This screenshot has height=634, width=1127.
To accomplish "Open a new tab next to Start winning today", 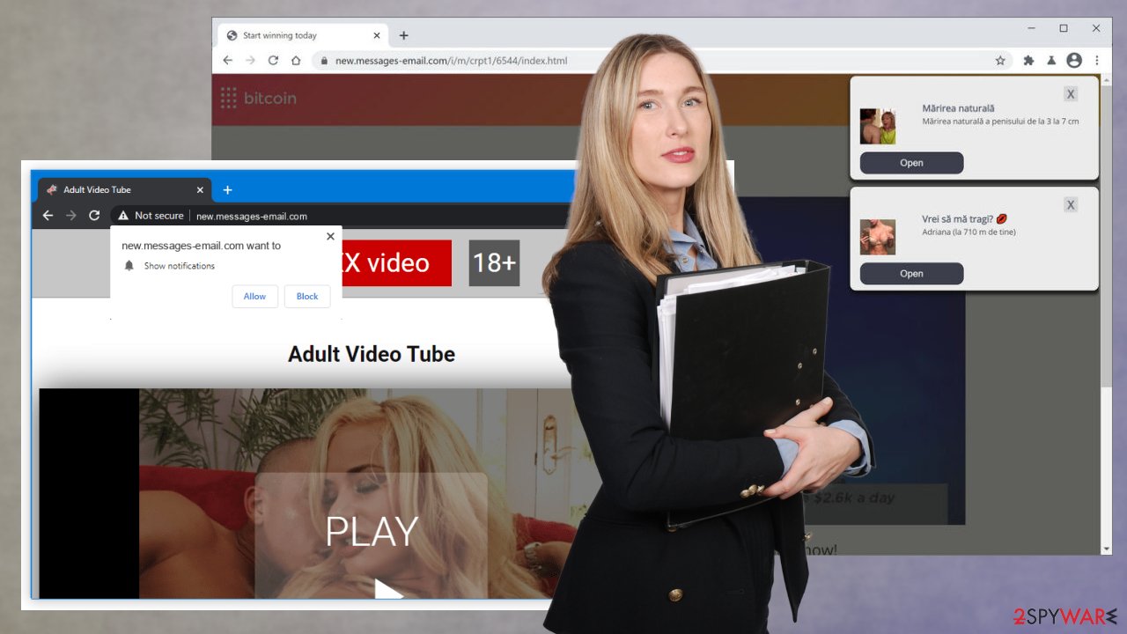I will click(x=403, y=35).
